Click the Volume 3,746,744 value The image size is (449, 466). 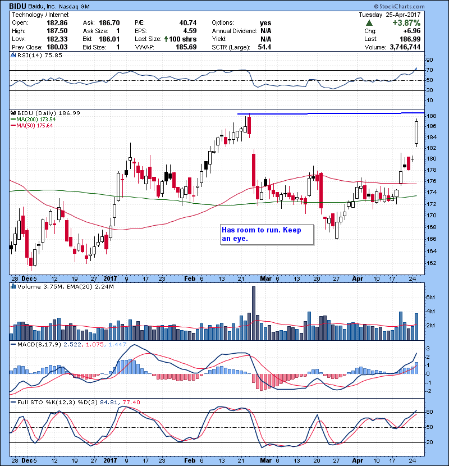click(405, 47)
